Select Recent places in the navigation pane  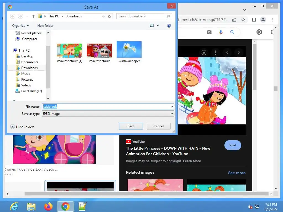[28, 33]
